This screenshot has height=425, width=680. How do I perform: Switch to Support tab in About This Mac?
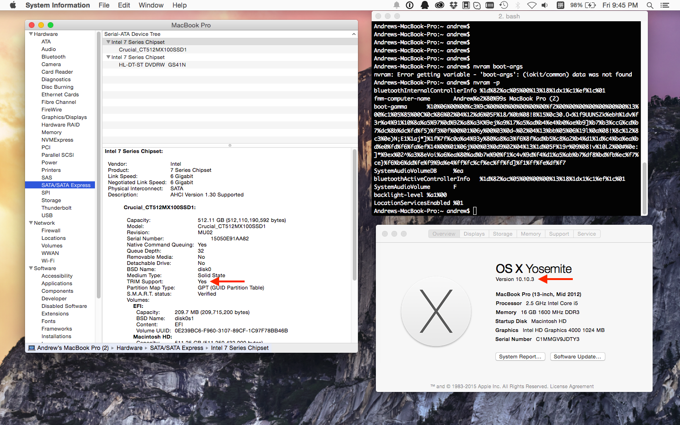[x=559, y=234]
